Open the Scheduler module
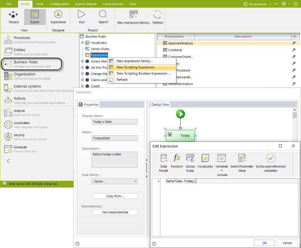 click(x=20, y=149)
